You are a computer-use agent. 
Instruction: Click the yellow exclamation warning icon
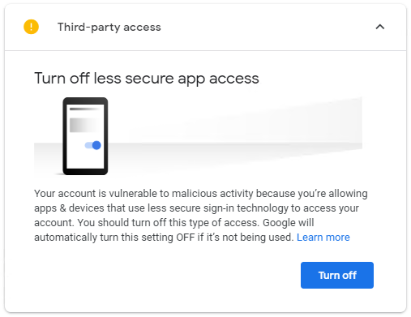[x=31, y=27]
